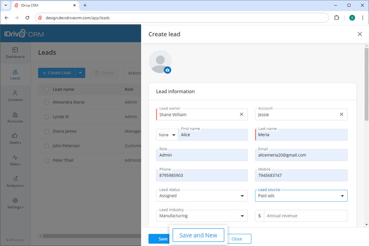
Task: Open the Lead source dropdown
Action: tap(342, 196)
